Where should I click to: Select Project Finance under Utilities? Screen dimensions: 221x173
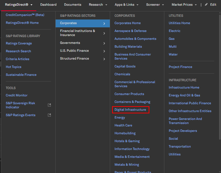click(x=180, y=67)
